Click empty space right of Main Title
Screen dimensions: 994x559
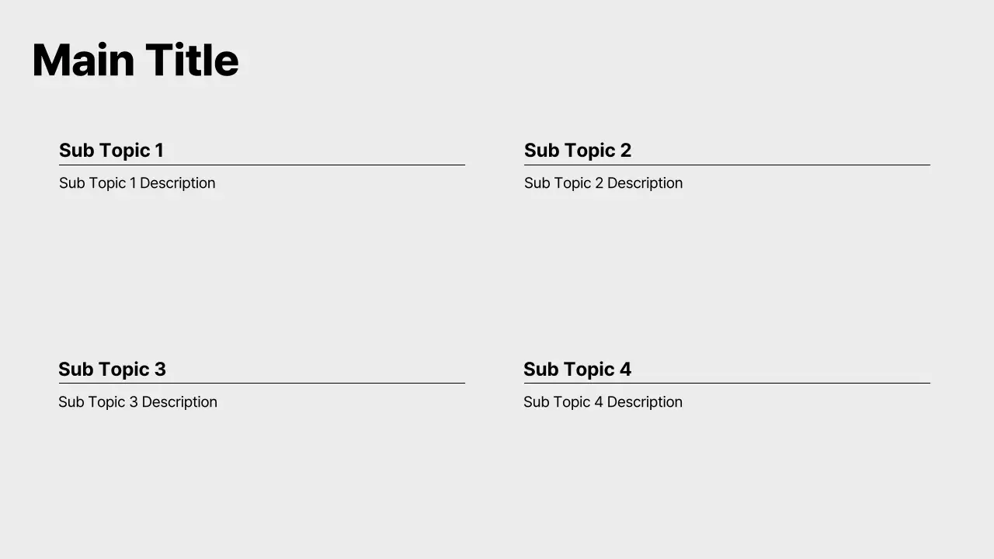click(x=621, y=61)
